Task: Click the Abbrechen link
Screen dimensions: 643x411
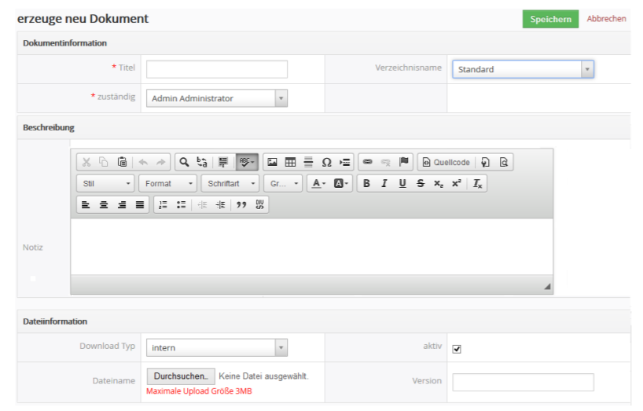Action: (x=606, y=19)
